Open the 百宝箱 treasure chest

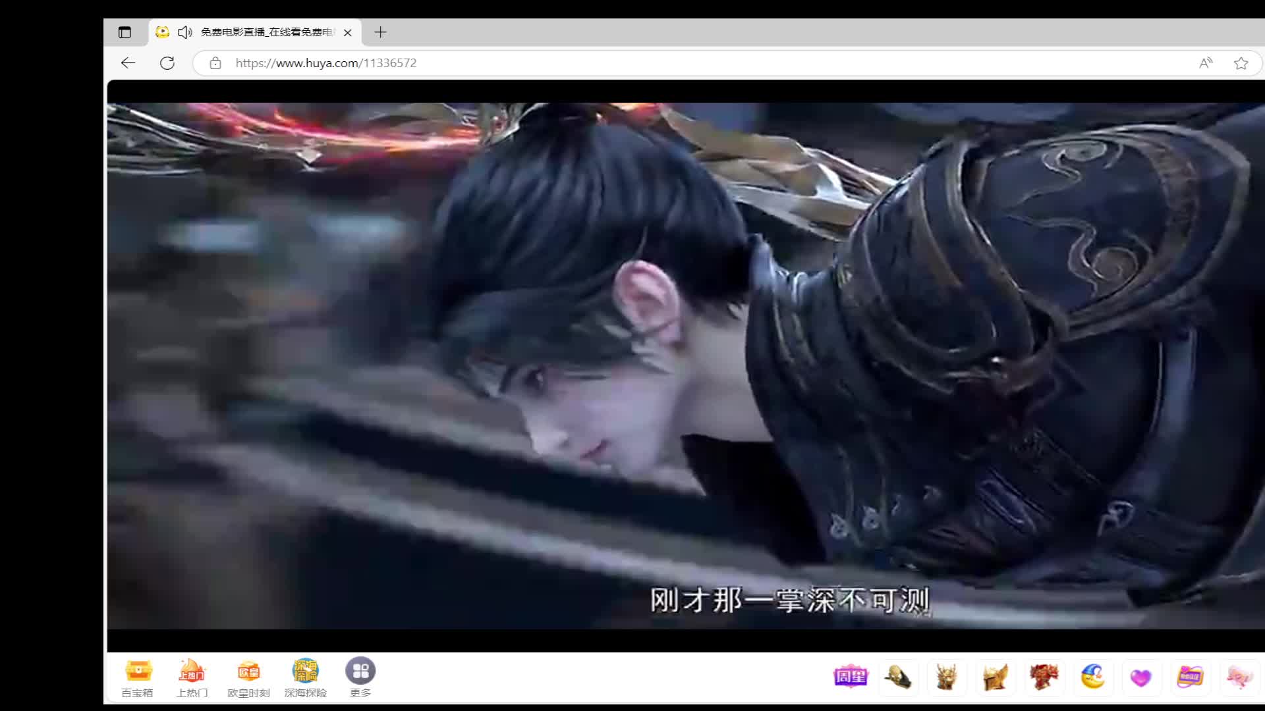pos(138,678)
